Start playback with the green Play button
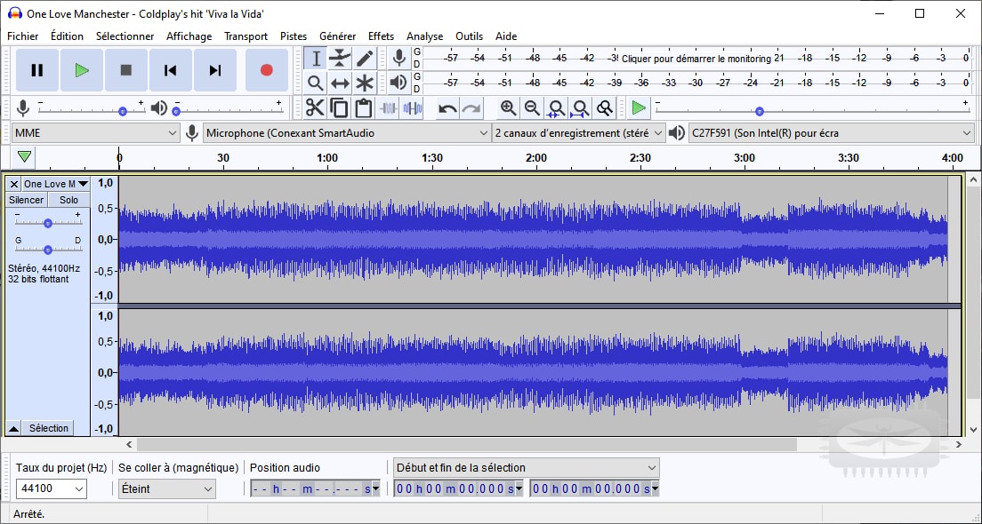Screen dimensions: 982x524 (x=82, y=71)
